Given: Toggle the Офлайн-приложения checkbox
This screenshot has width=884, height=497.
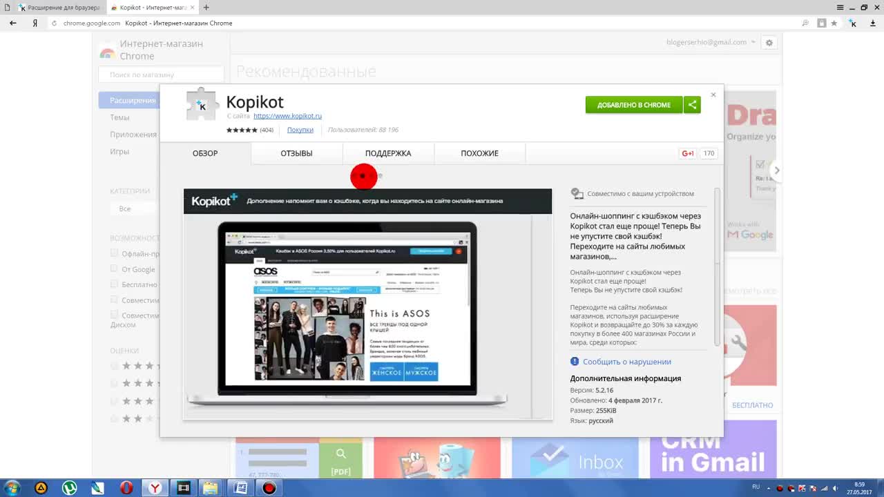Looking at the screenshot, I should coord(115,253).
